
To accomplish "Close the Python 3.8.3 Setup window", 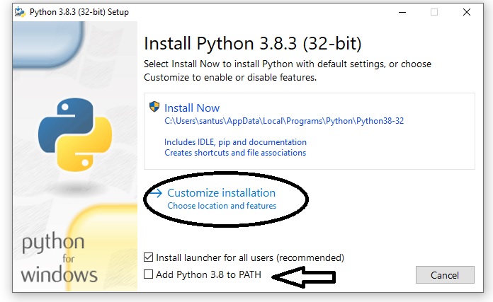I will pos(467,12).
